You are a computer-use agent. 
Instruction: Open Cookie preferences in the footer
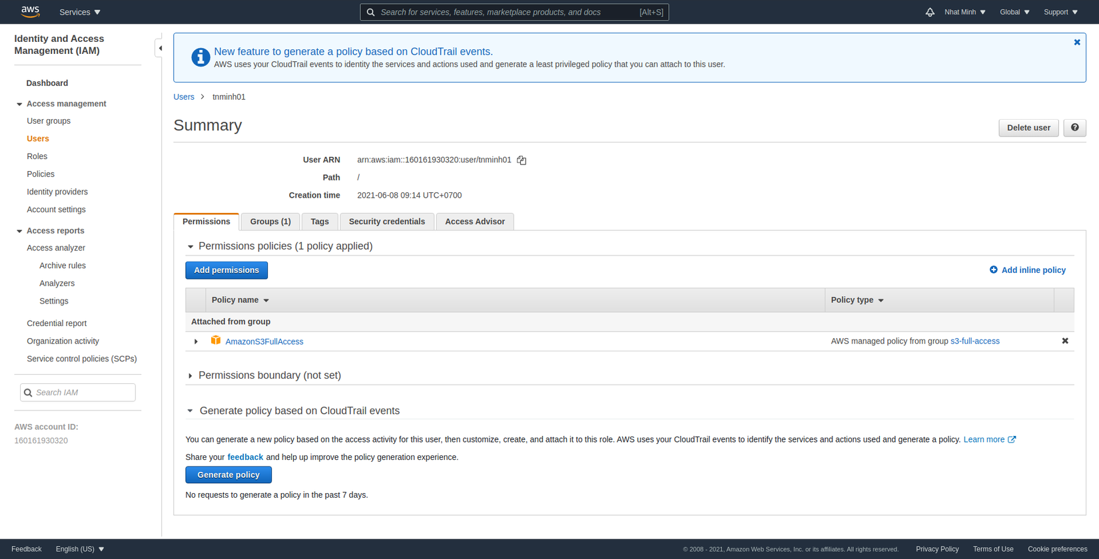click(x=1058, y=549)
